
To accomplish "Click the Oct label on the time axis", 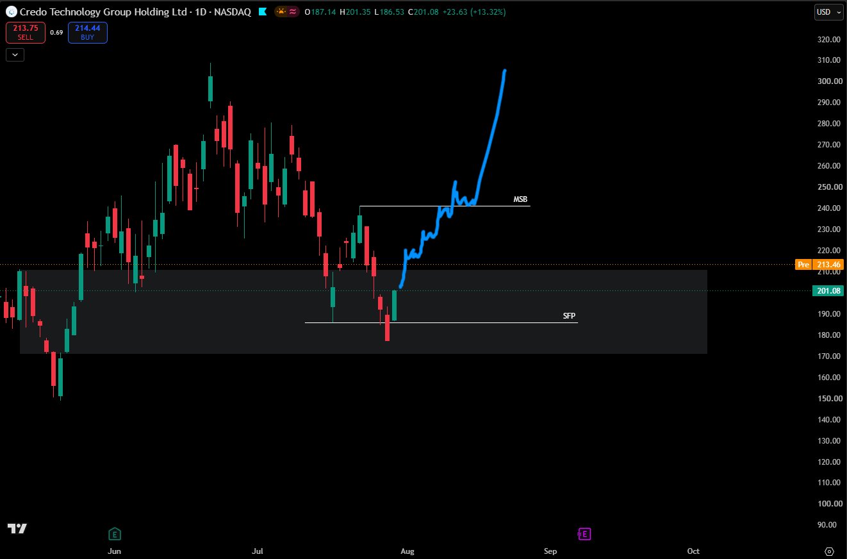I will pos(693,551).
